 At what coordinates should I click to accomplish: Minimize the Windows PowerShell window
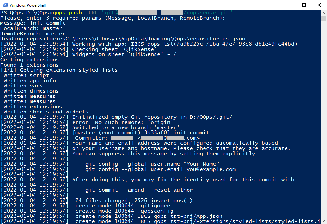(x=289, y=5)
